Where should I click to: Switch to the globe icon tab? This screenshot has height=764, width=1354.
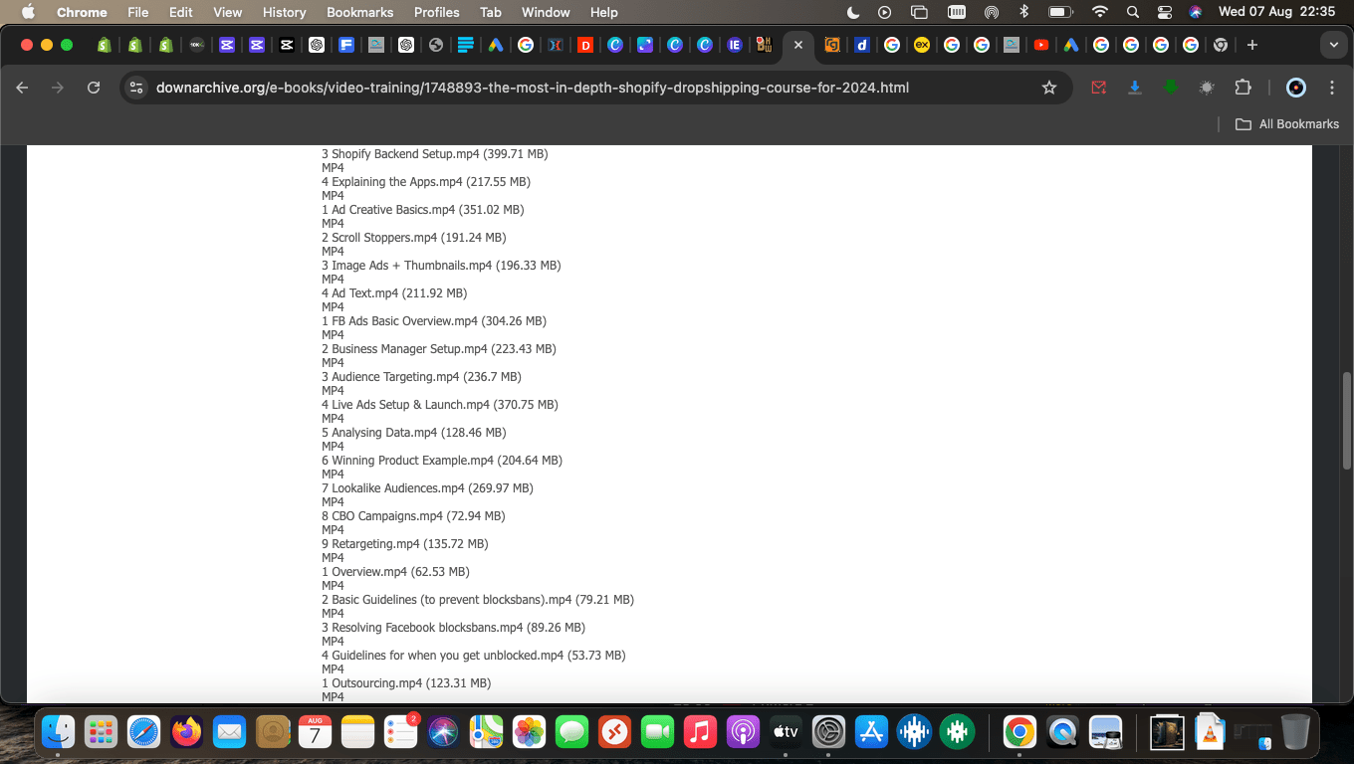tap(436, 45)
